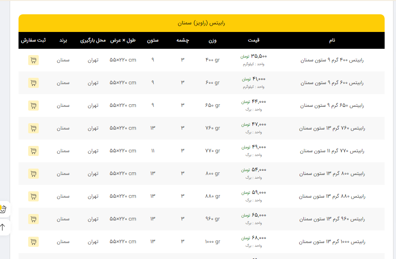Screen dimensions: 396x259
Task: Open product link رابیتس ۱۰۰۰ گرم ۱۳ ستون سمنان
Action: [332, 242]
